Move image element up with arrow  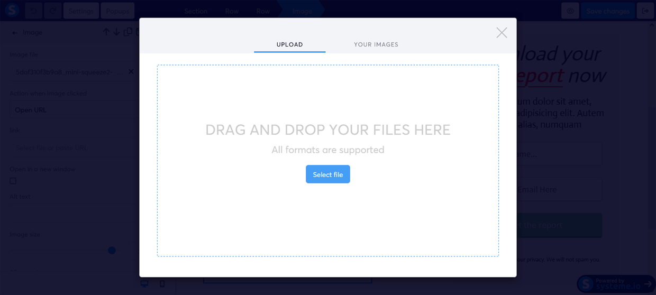pyautogui.click(x=106, y=32)
